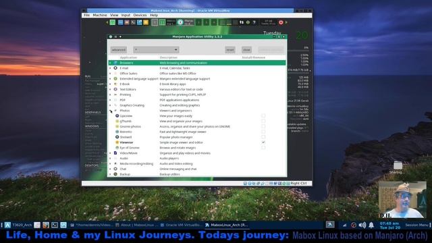The height and width of the screenshot is (243, 432).
Task: Click the Gpicview app icon
Action: [117, 116]
